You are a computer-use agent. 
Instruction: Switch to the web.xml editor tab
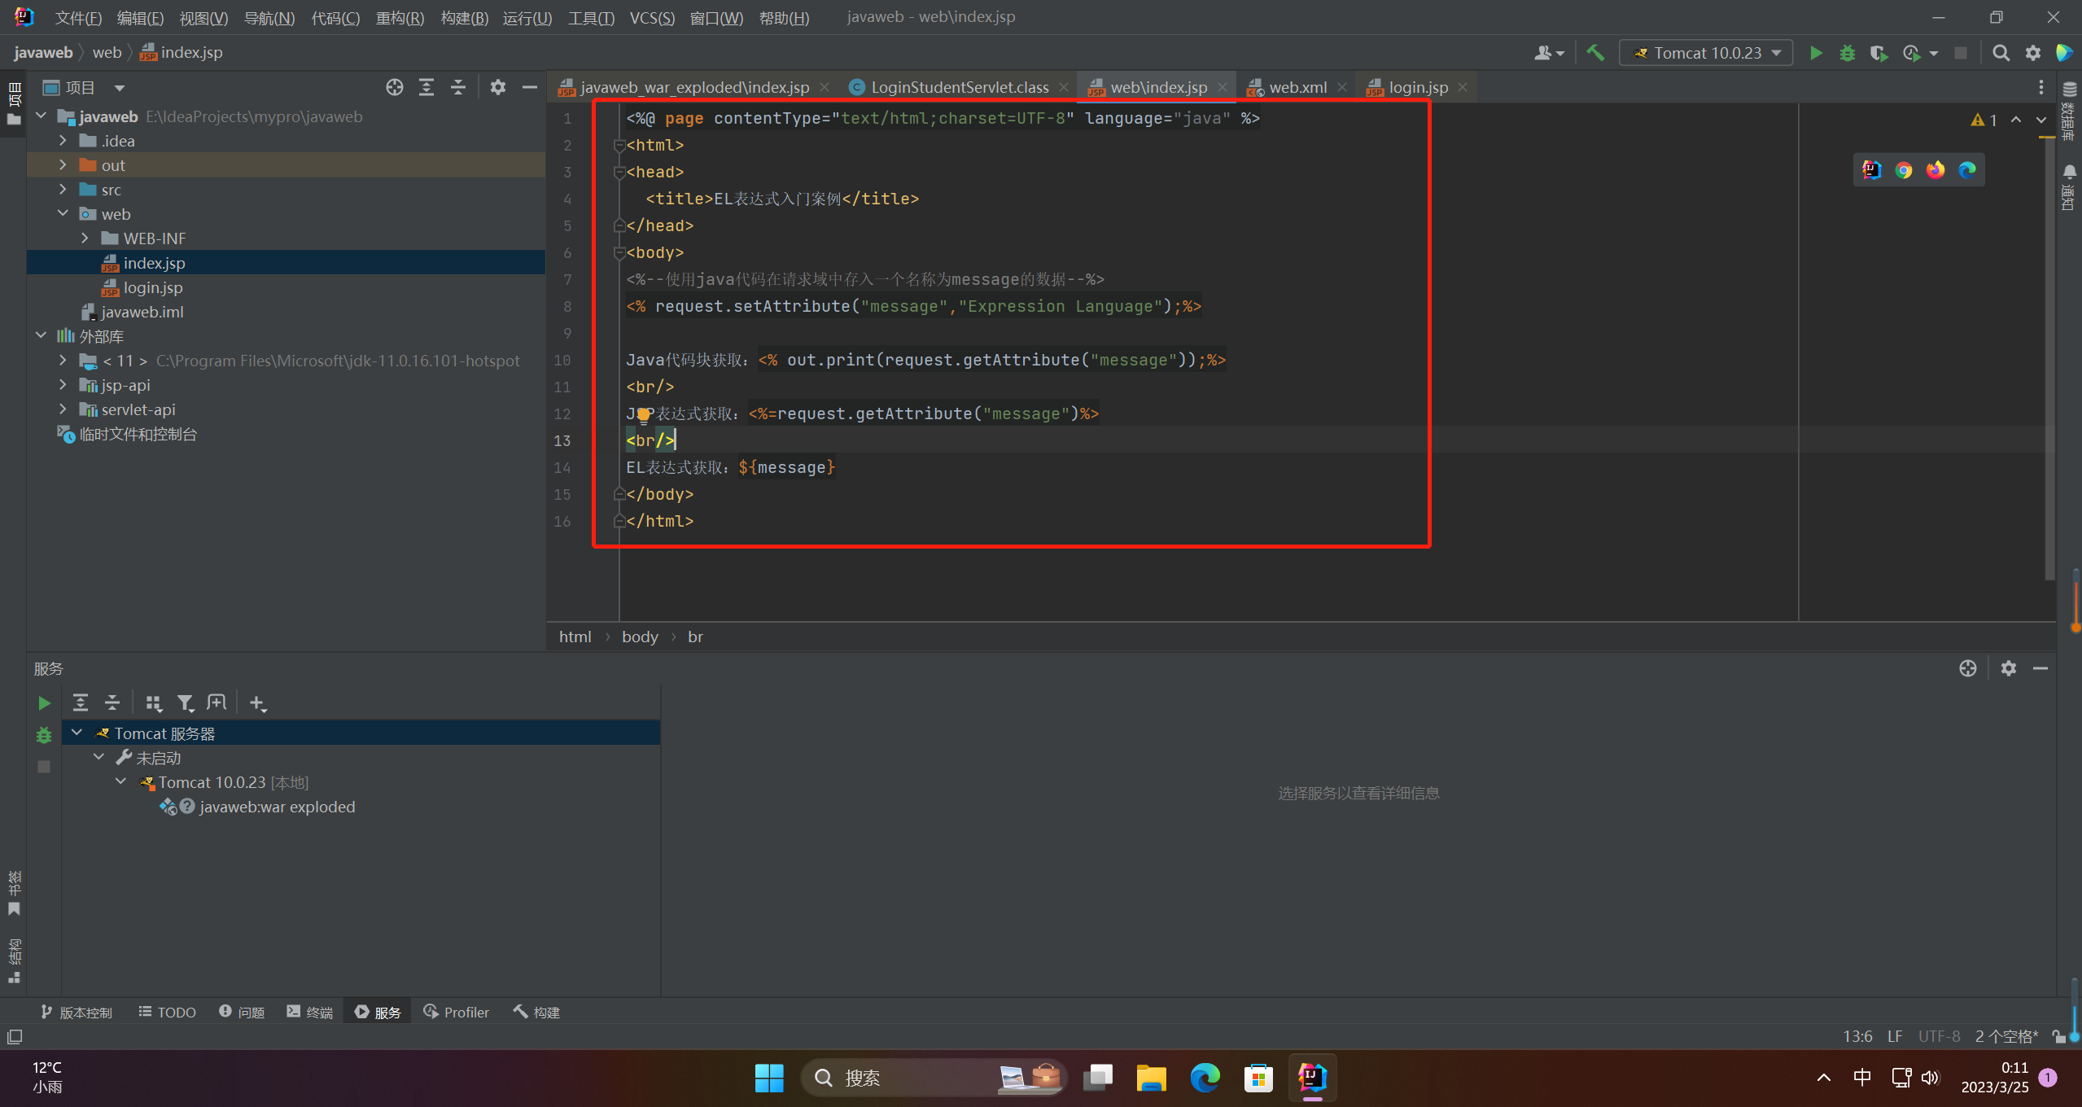[1297, 87]
